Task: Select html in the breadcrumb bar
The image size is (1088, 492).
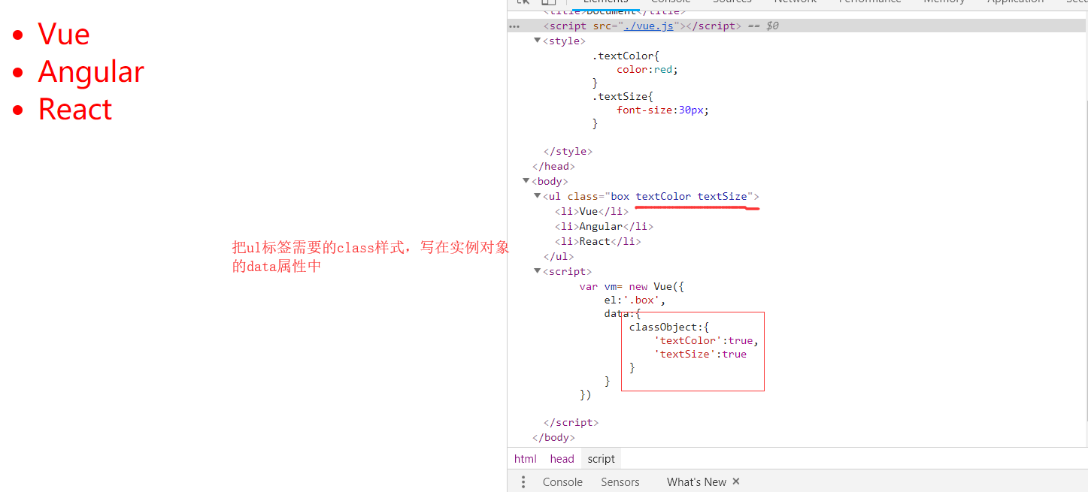Action: pyautogui.click(x=526, y=459)
